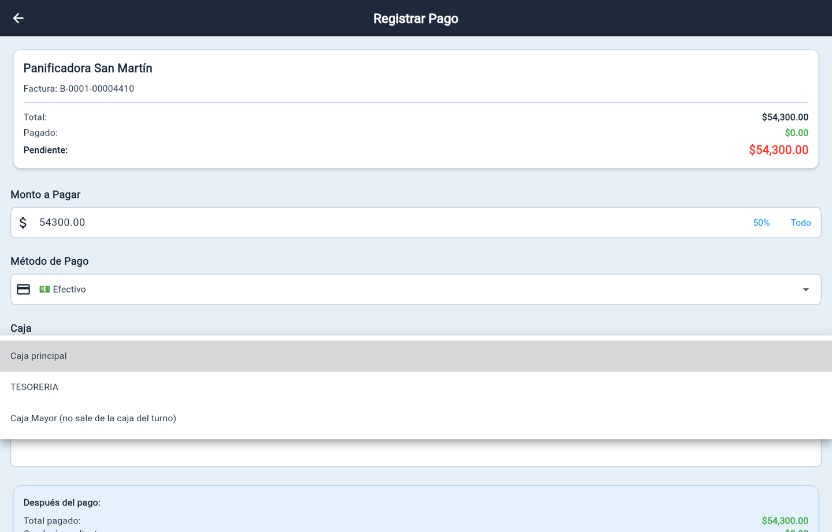The image size is (832, 532).
Task: Click the Total pagado green amount
Action: [785, 520]
